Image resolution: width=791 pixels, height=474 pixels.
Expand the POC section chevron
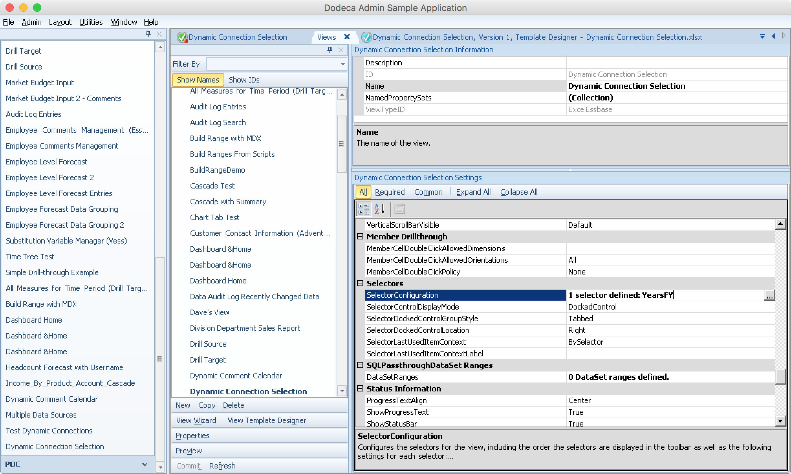(x=145, y=464)
